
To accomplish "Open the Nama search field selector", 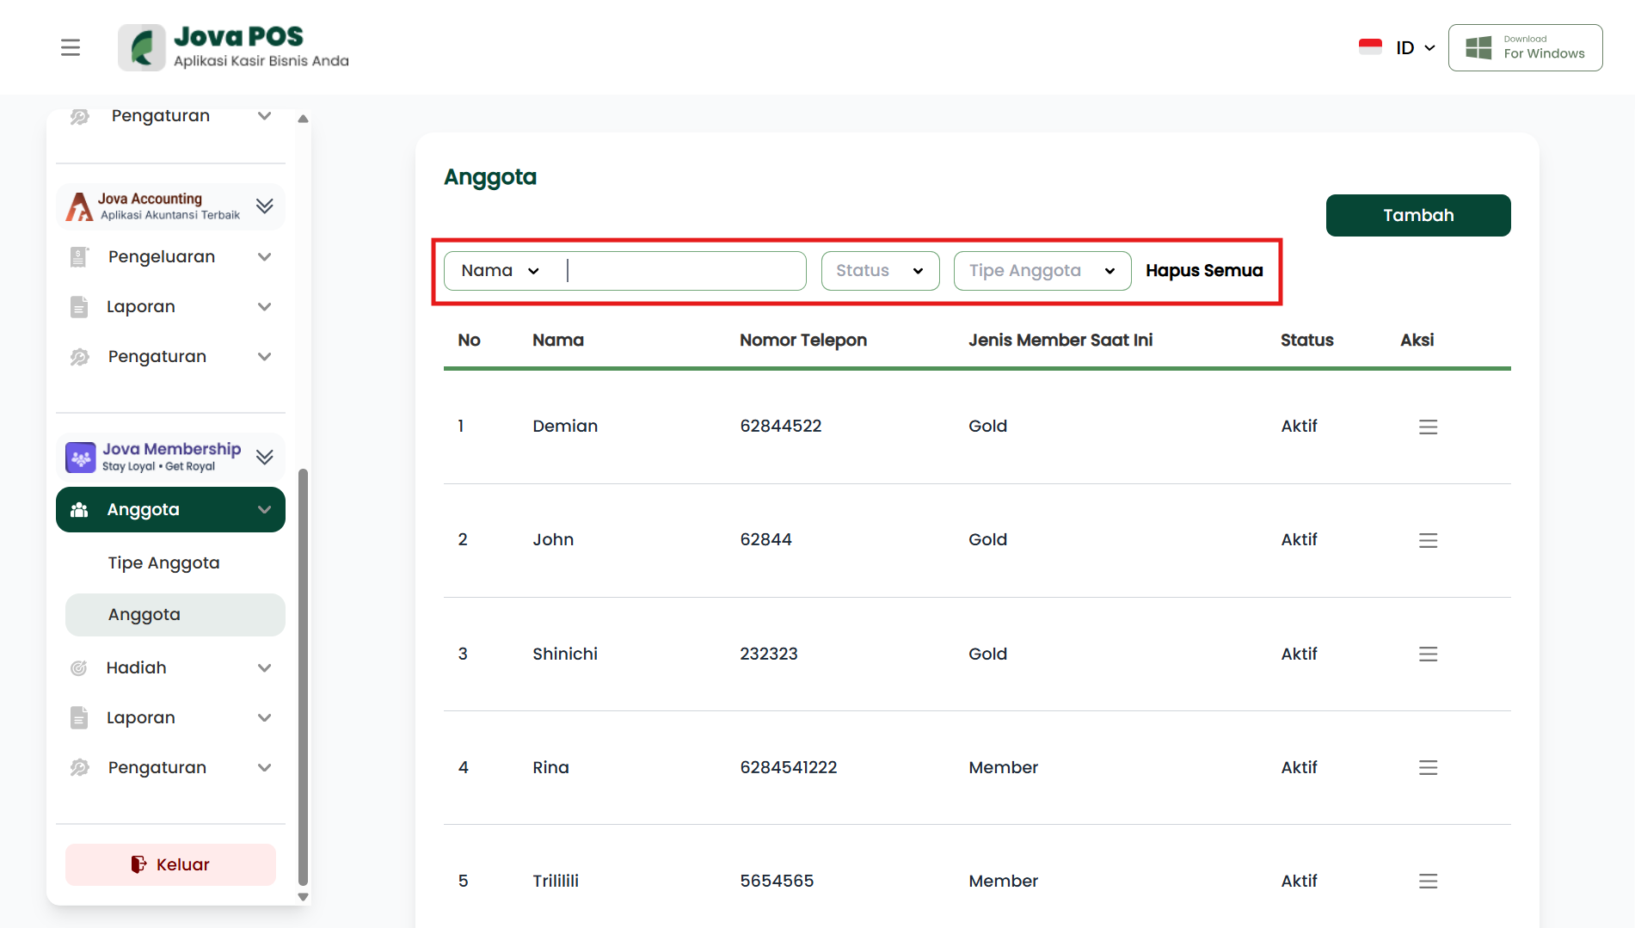I will [x=500, y=271].
